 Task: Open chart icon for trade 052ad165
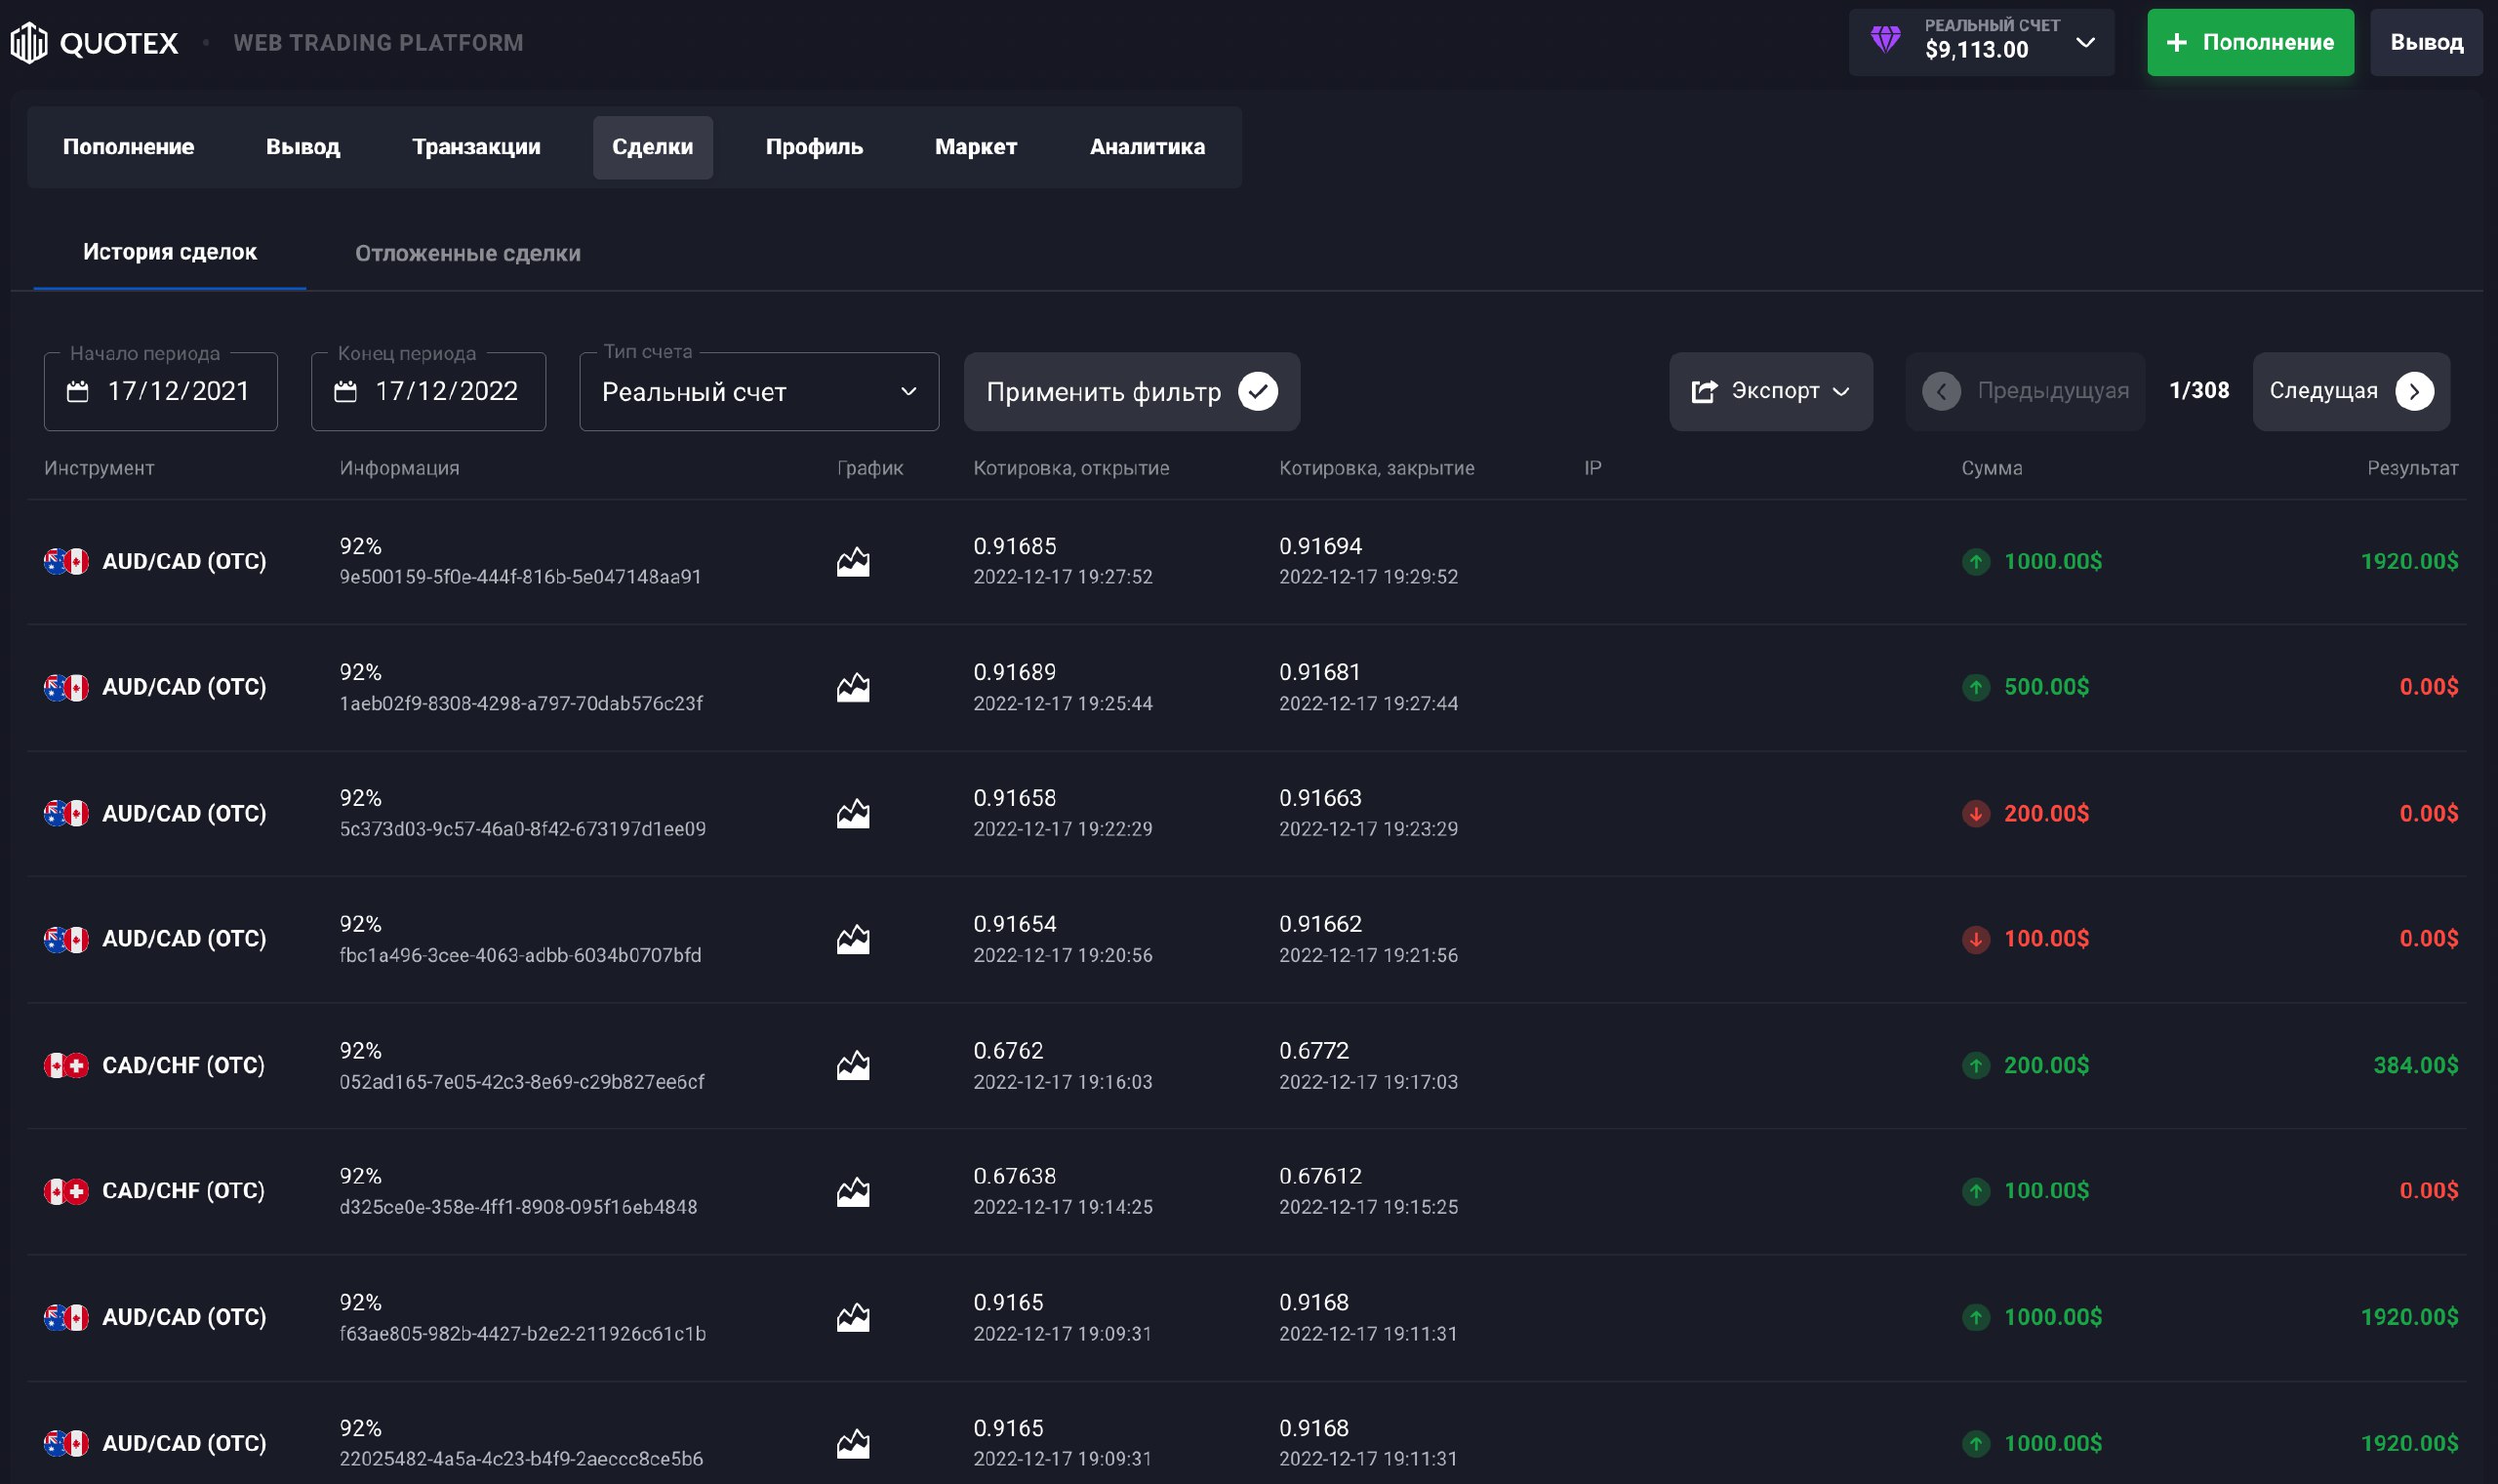point(853,1066)
